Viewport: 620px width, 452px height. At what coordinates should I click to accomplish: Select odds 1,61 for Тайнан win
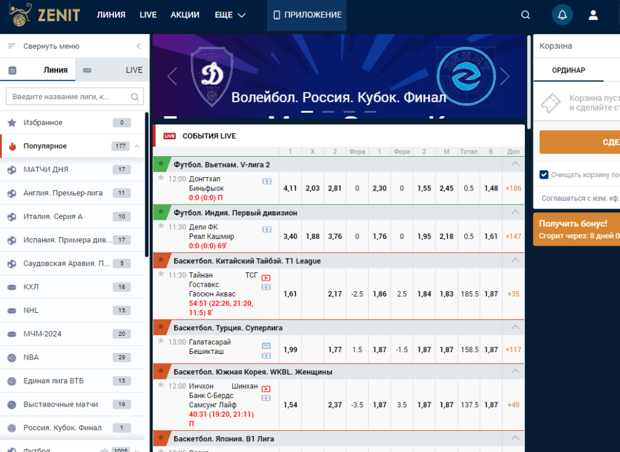tap(290, 294)
